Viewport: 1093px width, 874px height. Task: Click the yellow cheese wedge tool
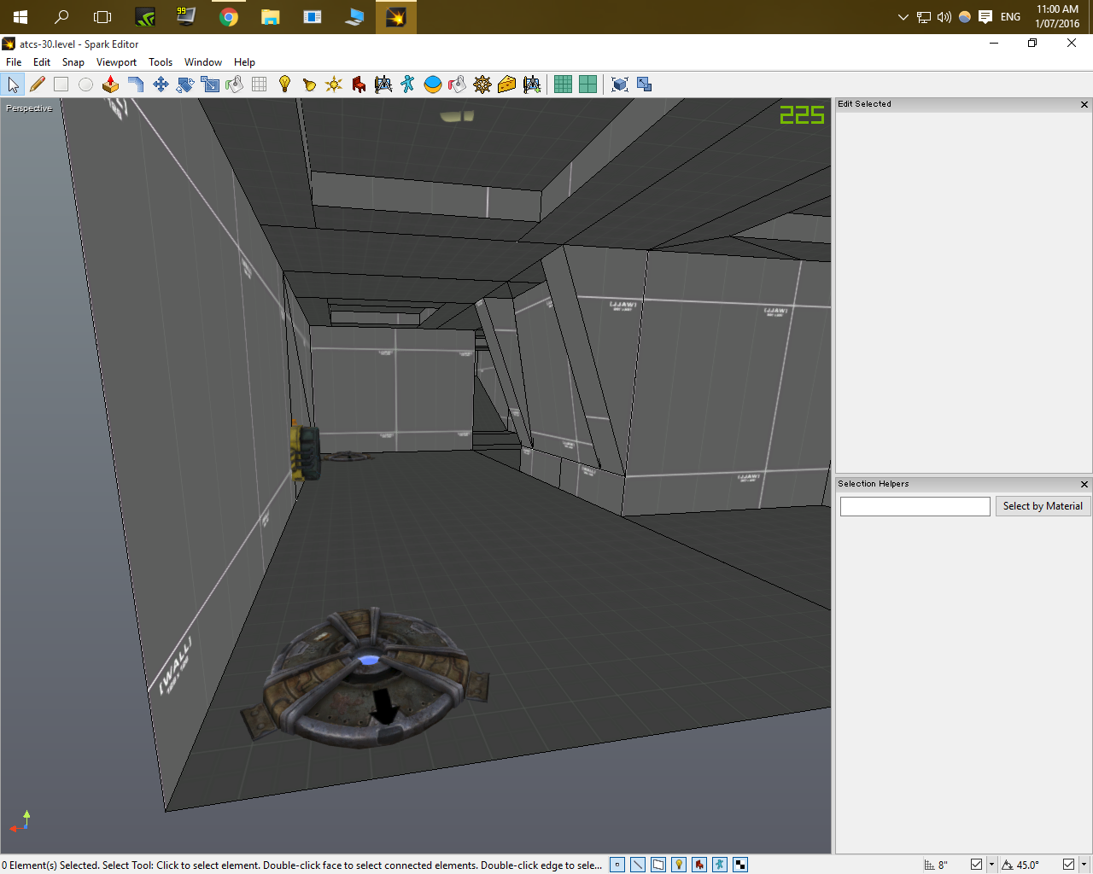[x=506, y=84]
